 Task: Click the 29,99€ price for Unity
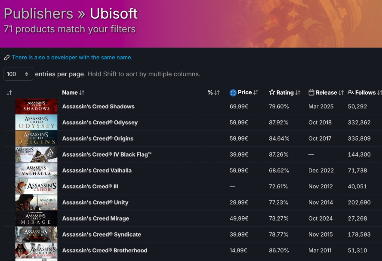(x=239, y=203)
